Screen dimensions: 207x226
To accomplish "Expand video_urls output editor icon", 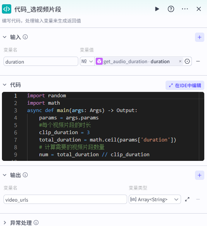I will [187, 199].
